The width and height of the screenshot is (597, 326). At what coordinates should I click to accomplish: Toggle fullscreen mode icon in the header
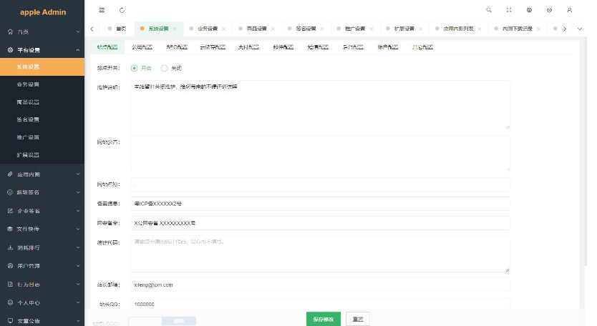click(x=509, y=11)
